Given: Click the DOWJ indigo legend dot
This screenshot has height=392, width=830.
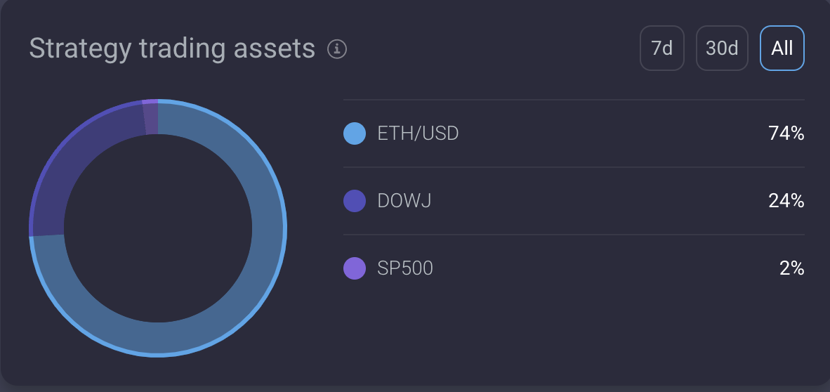Looking at the screenshot, I should pyautogui.click(x=355, y=201).
